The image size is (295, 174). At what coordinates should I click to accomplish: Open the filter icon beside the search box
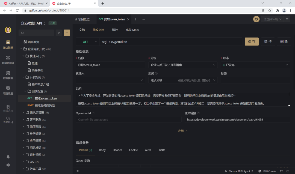(59, 33)
